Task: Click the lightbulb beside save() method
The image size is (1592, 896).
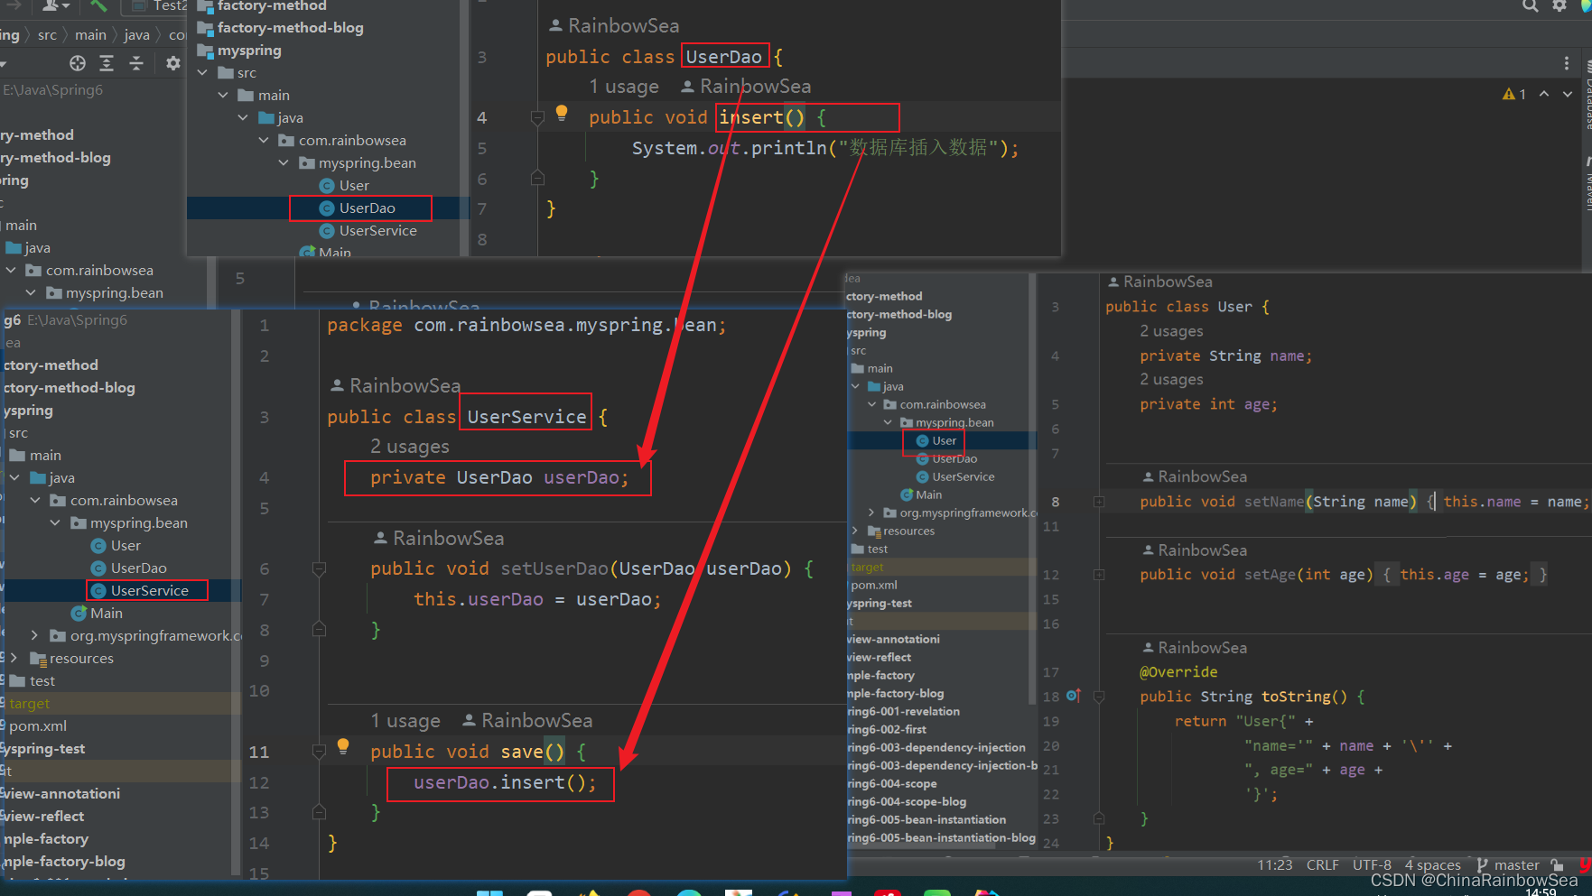Action: tap(343, 746)
